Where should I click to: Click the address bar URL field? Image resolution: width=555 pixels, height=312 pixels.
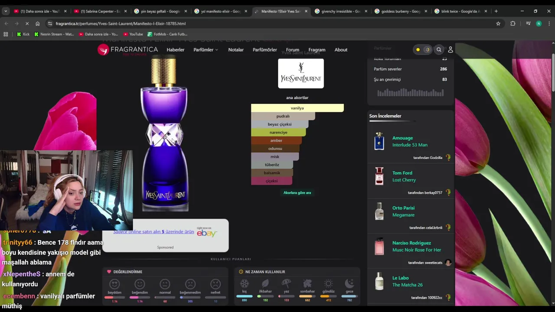pos(273,23)
